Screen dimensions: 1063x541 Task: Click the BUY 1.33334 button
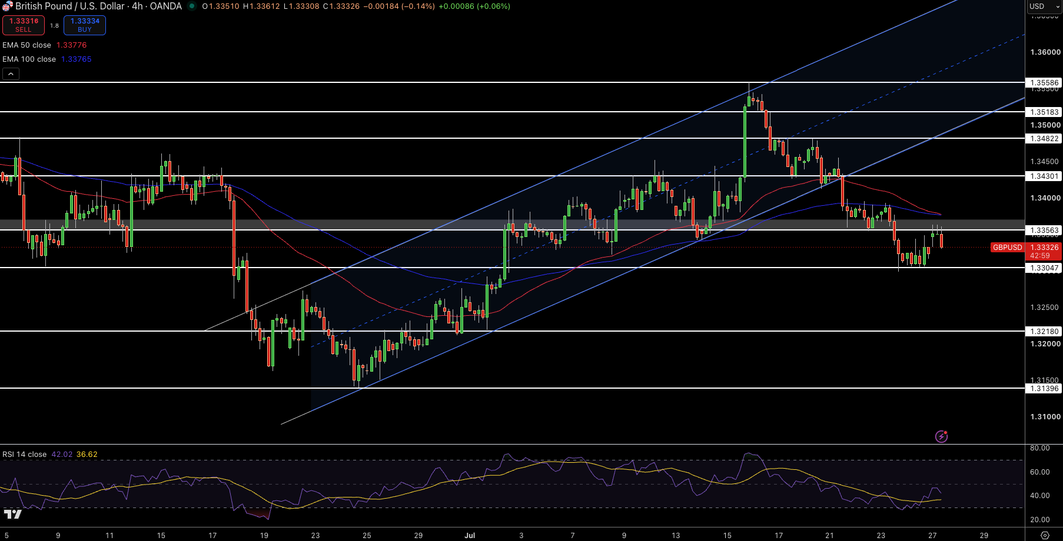pyautogui.click(x=85, y=25)
